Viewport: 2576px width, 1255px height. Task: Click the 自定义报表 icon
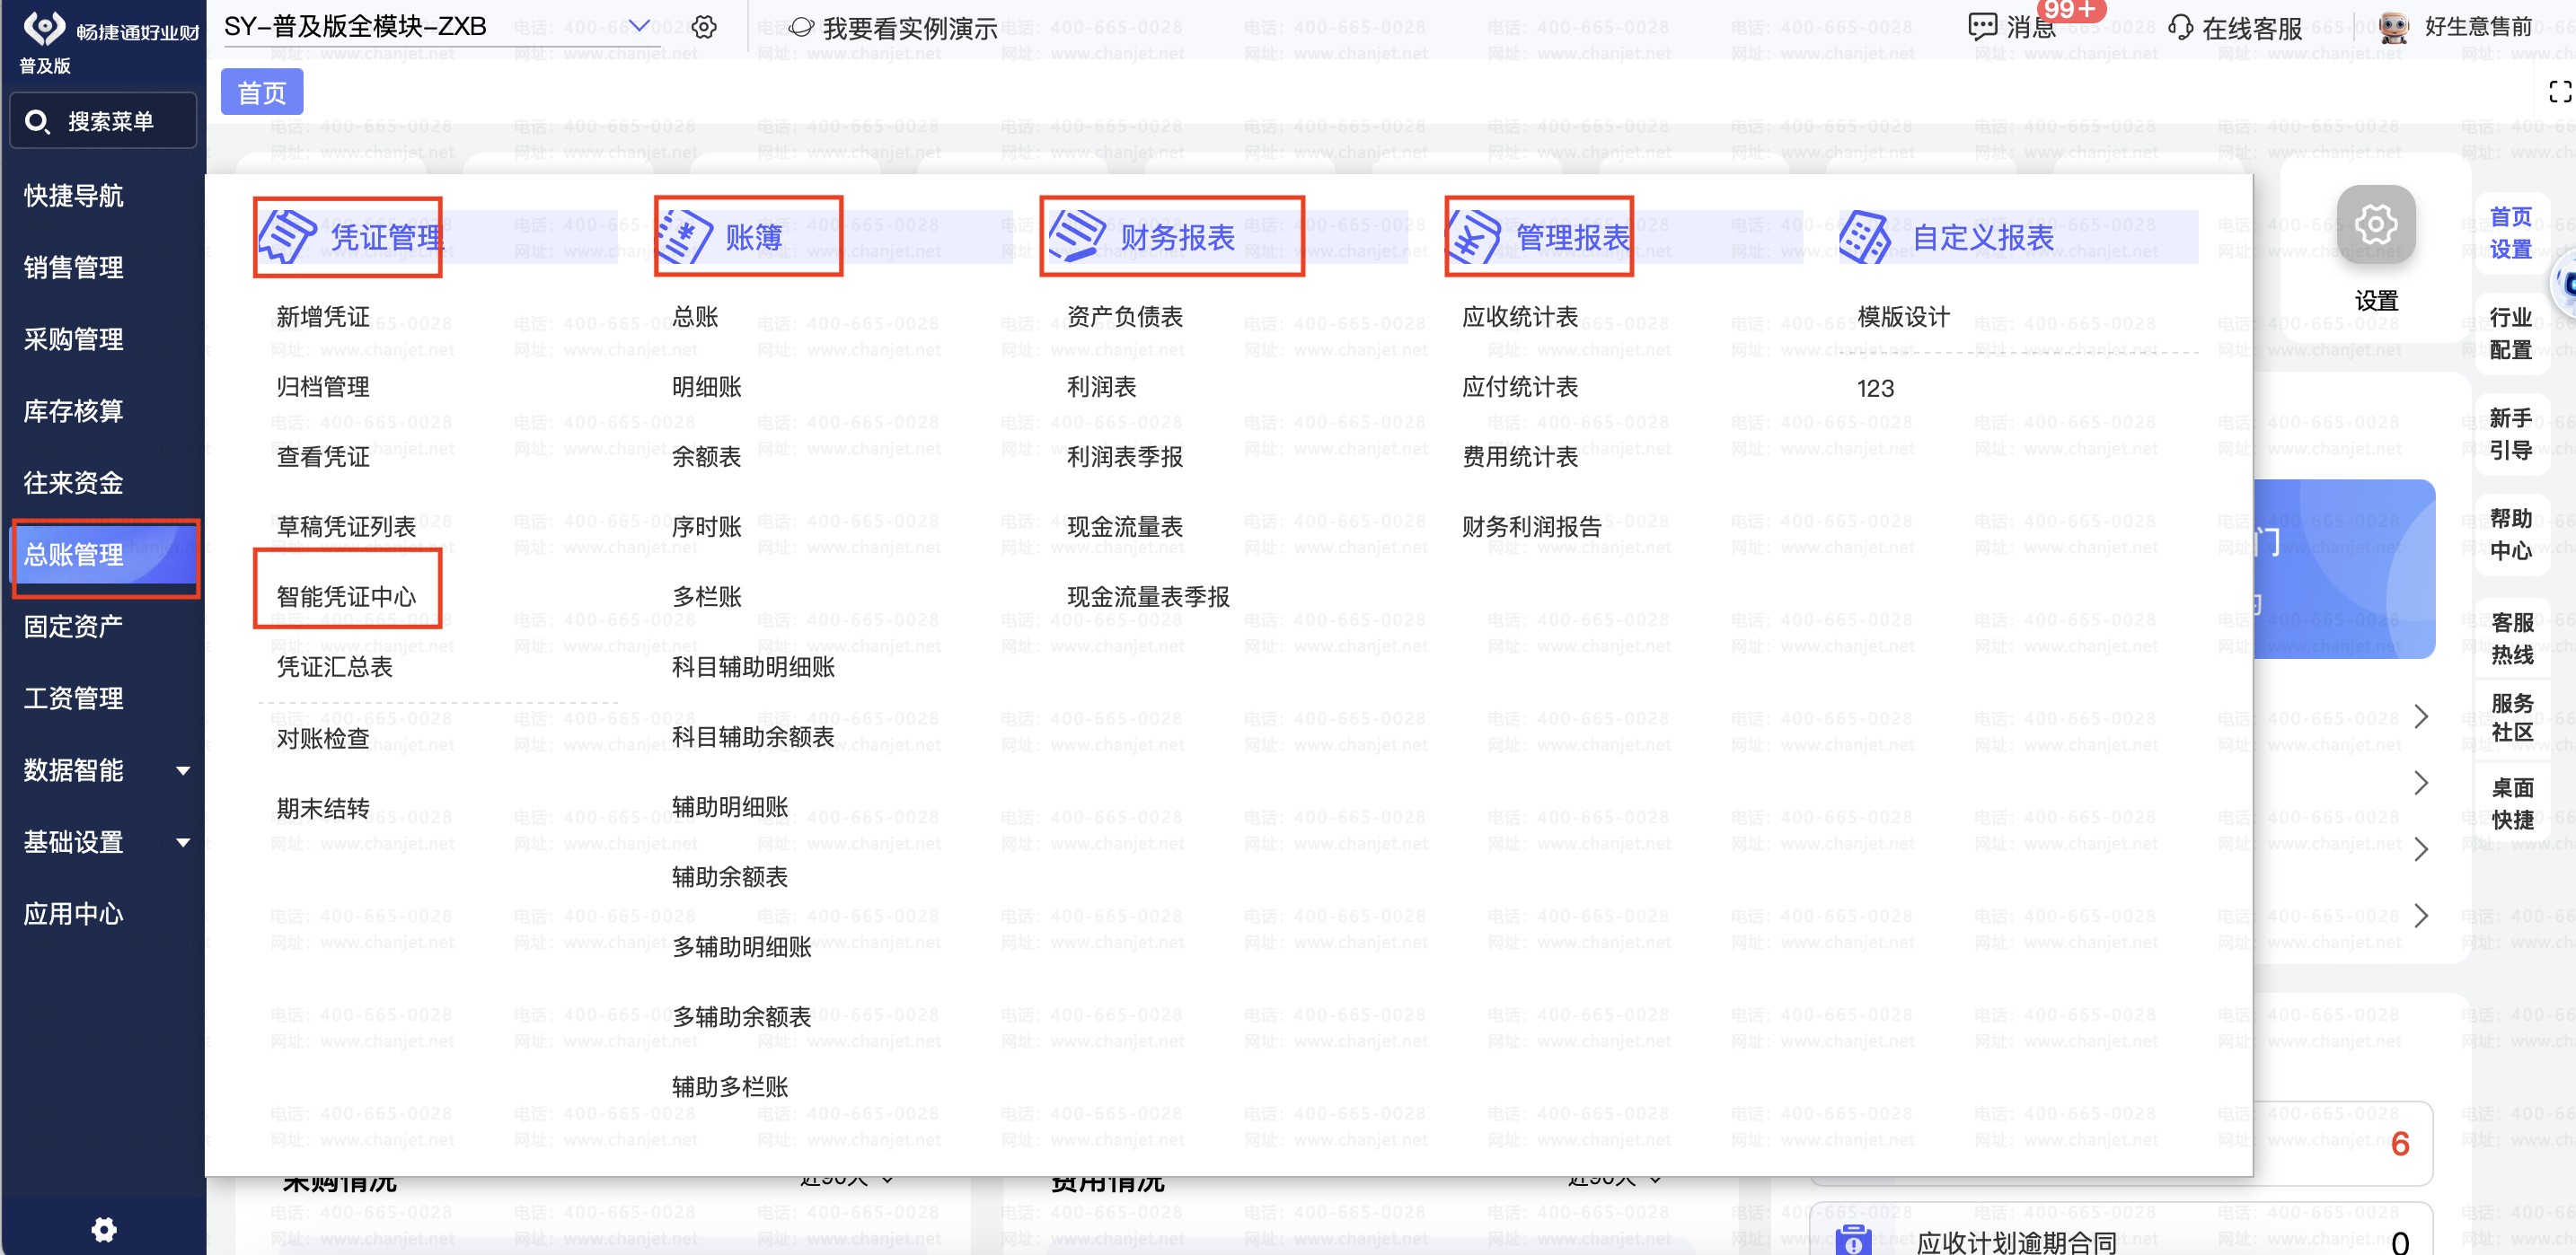[1864, 237]
